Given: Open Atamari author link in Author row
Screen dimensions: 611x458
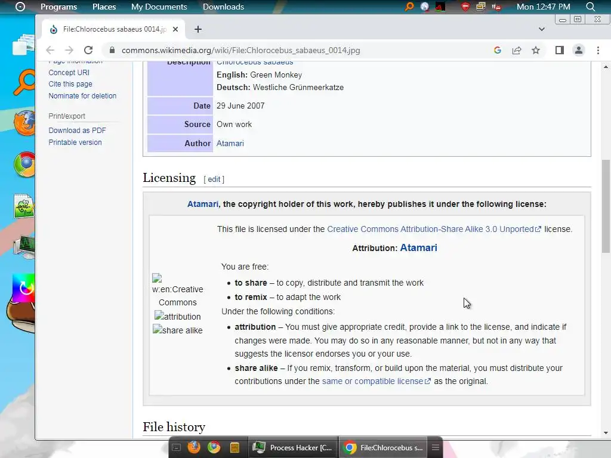Looking at the screenshot, I should tap(230, 143).
